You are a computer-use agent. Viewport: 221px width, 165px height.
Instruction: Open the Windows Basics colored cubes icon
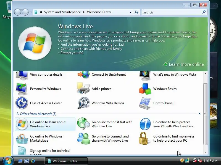coord(145,89)
